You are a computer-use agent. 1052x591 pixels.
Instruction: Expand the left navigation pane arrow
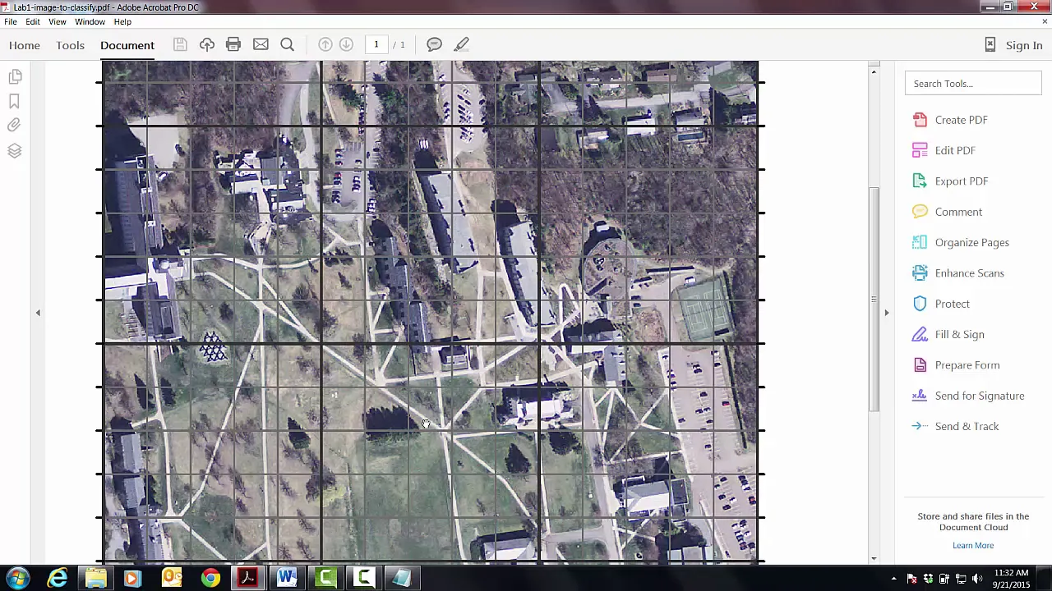[x=38, y=313]
